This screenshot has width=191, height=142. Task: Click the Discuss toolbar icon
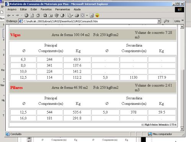[x=91, y=16]
